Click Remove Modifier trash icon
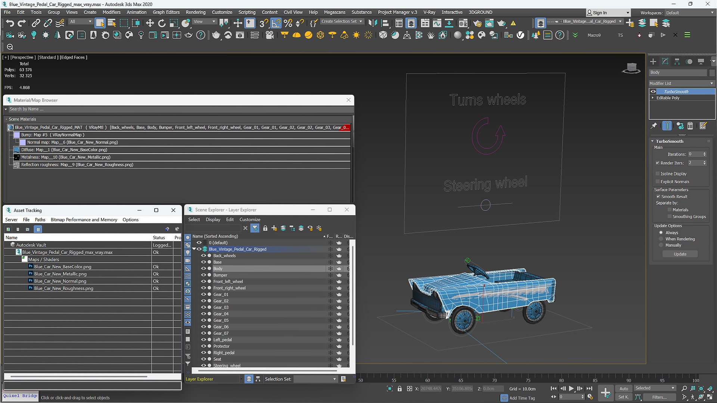 pos(690,126)
